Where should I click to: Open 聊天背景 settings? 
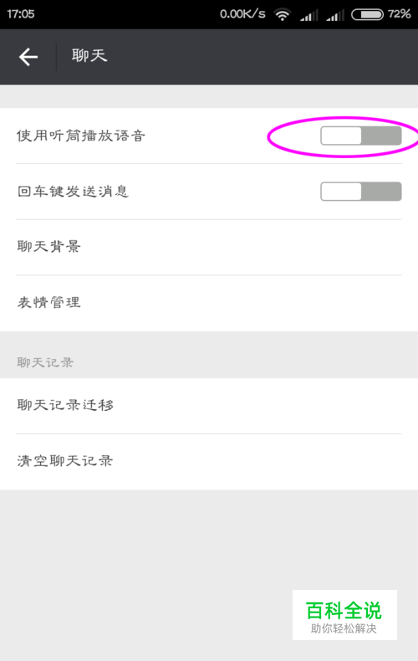(x=209, y=247)
